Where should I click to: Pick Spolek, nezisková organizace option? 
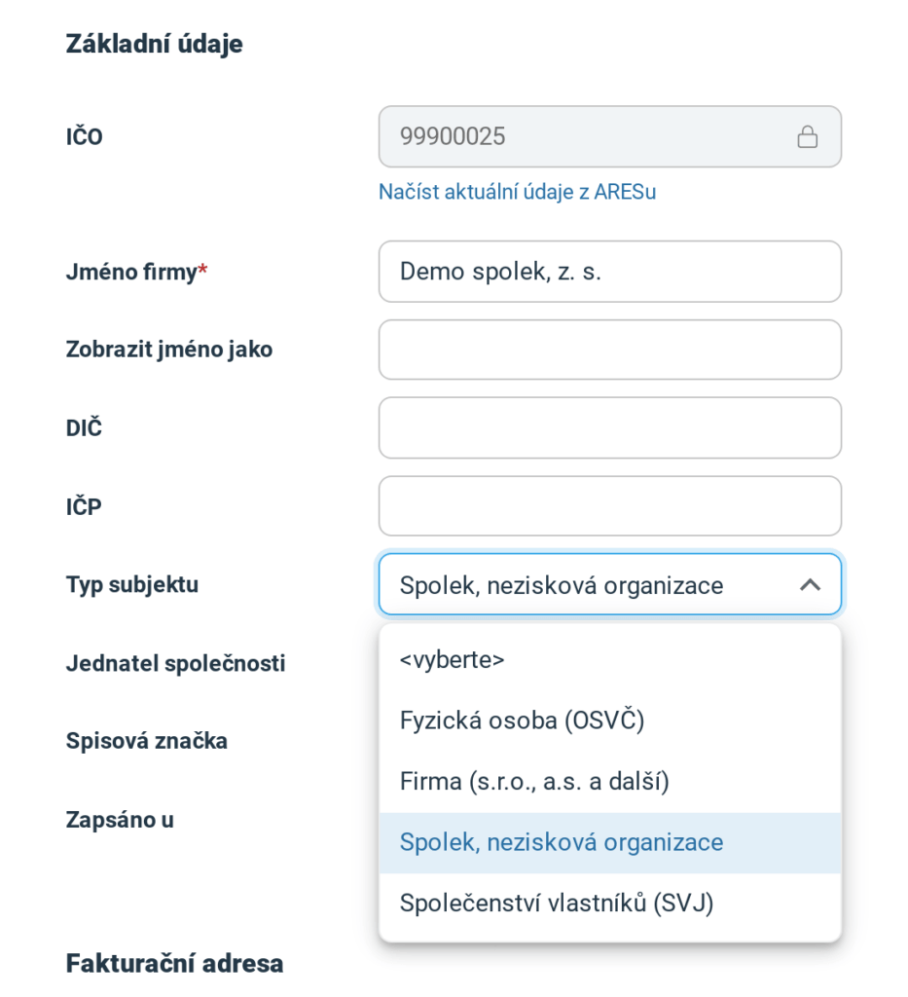[x=610, y=842]
